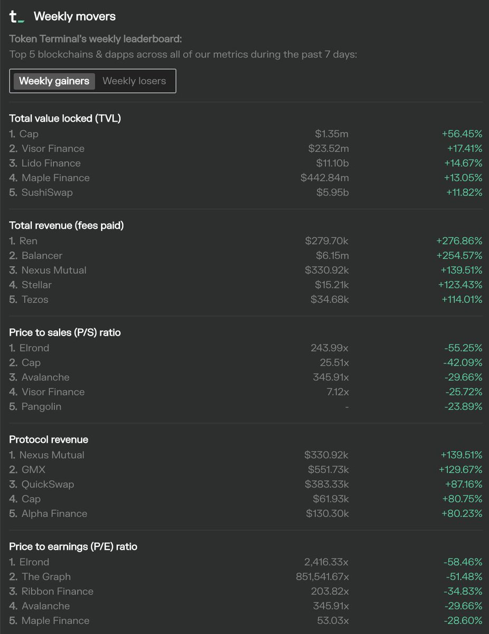Click the Token Terminal logo icon

pyautogui.click(x=17, y=17)
